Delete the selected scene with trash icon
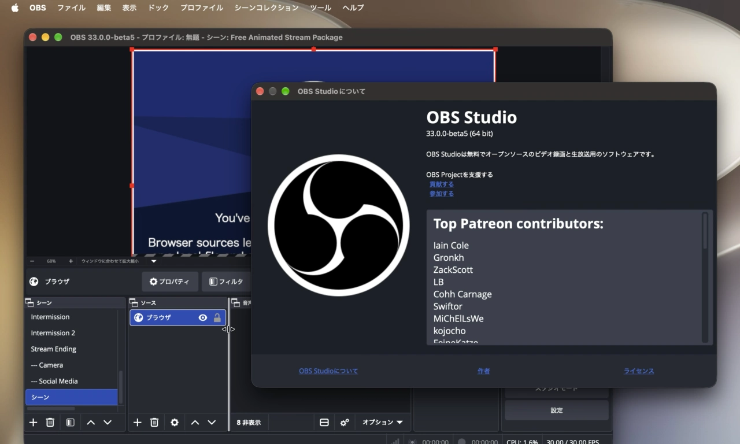The width and height of the screenshot is (740, 444). click(x=50, y=423)
